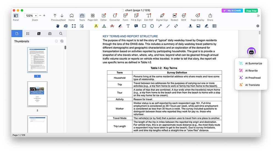Select the page 1 thumbnail
Viewport: 275px width, 152px height.
pos(37,60)
